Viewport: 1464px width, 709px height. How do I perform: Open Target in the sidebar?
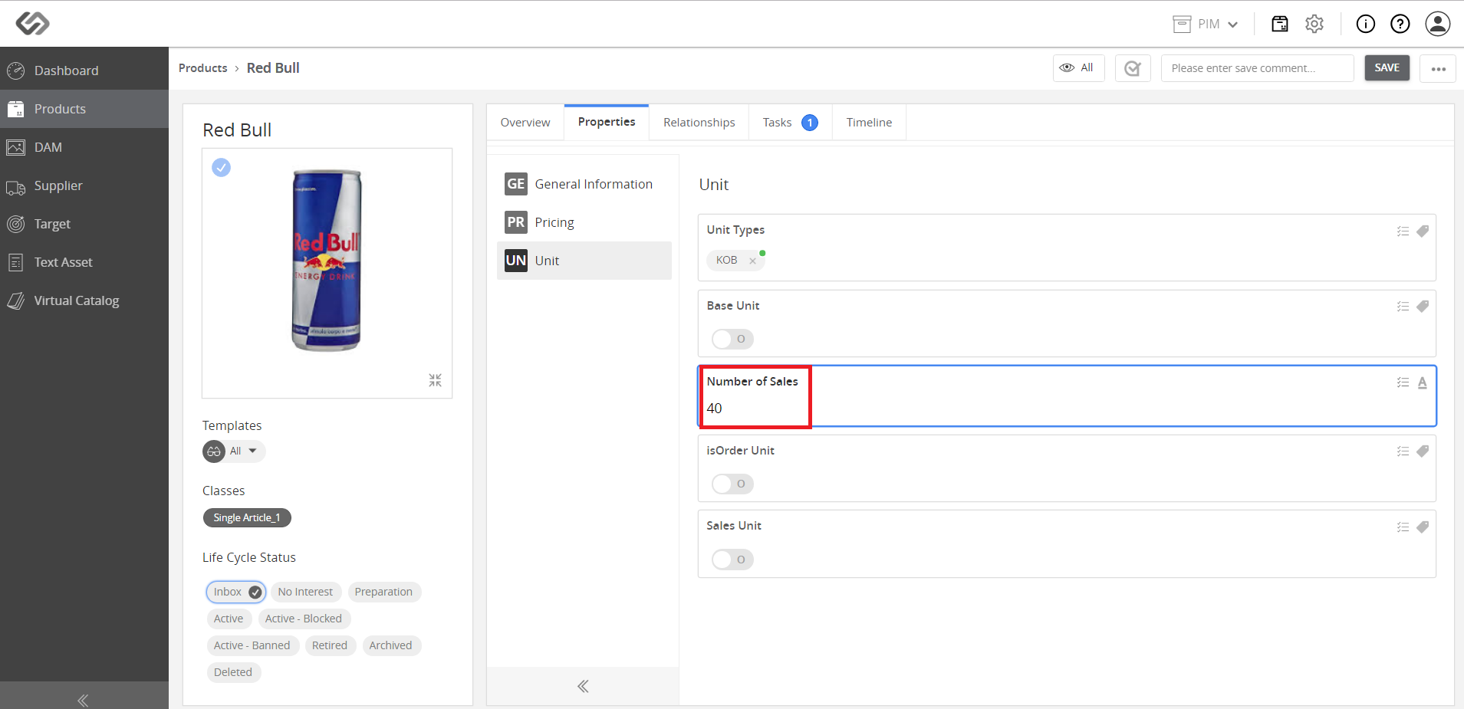tap(84, 224)
